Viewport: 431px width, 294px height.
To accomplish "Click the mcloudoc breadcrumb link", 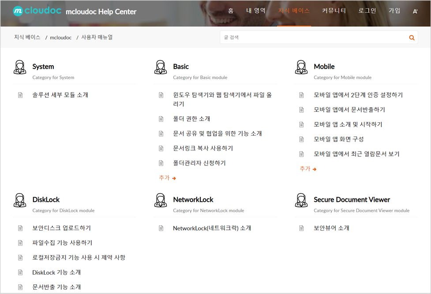I will [x=61, y=37].
